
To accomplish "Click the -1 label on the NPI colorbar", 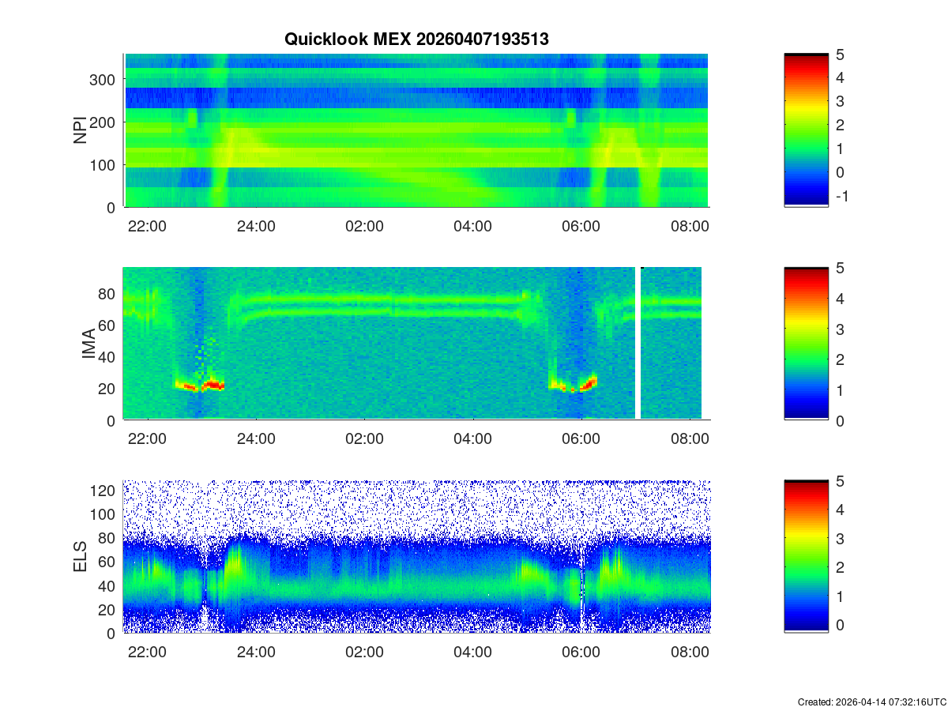I will tap(840, 196).
